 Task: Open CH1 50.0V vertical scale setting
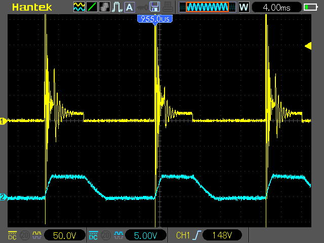(x=64, y=235)
